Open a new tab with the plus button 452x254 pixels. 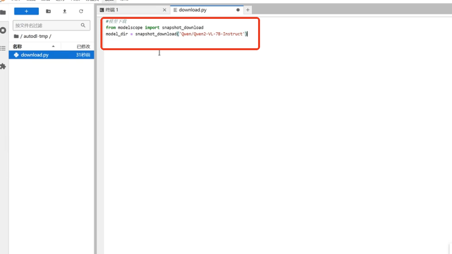click(248, 10)
